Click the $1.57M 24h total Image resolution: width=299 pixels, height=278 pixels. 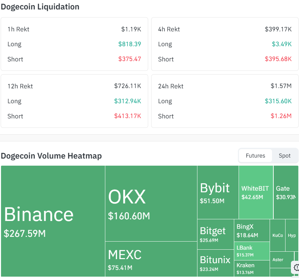281,86
